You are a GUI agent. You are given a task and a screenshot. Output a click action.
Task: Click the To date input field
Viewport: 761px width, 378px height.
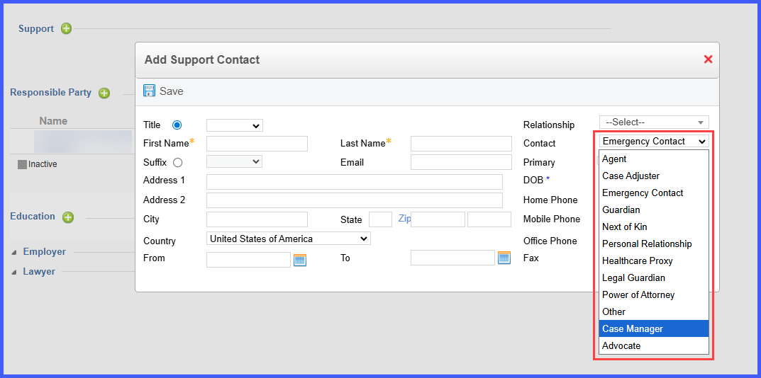452,258
